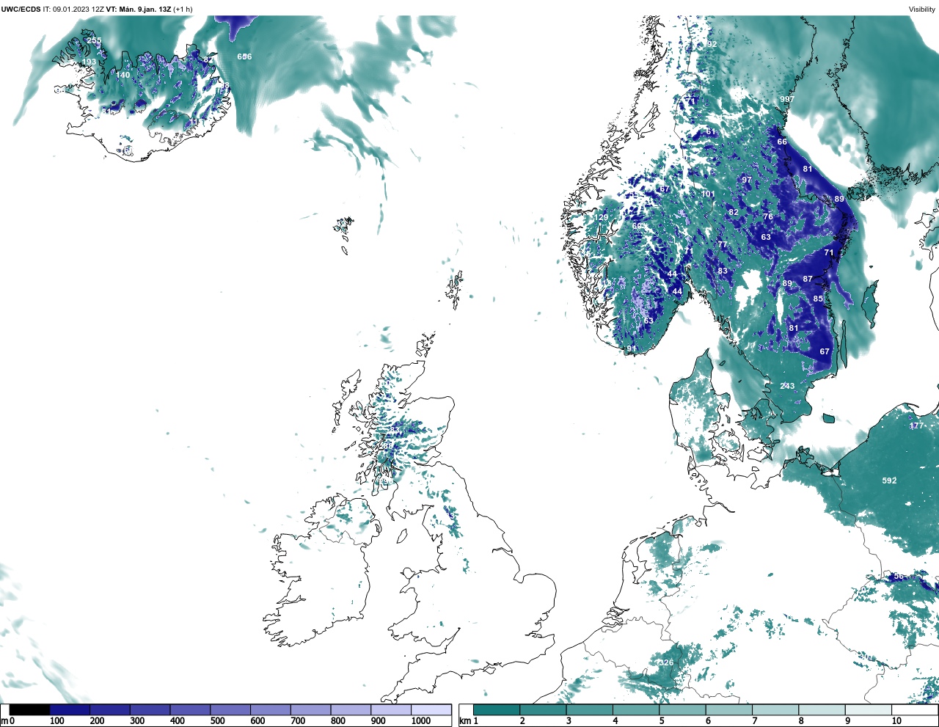Screen dimensions: 939x727
Task: Click the '82' value in central Sweden
Action: tap(734, 212)
